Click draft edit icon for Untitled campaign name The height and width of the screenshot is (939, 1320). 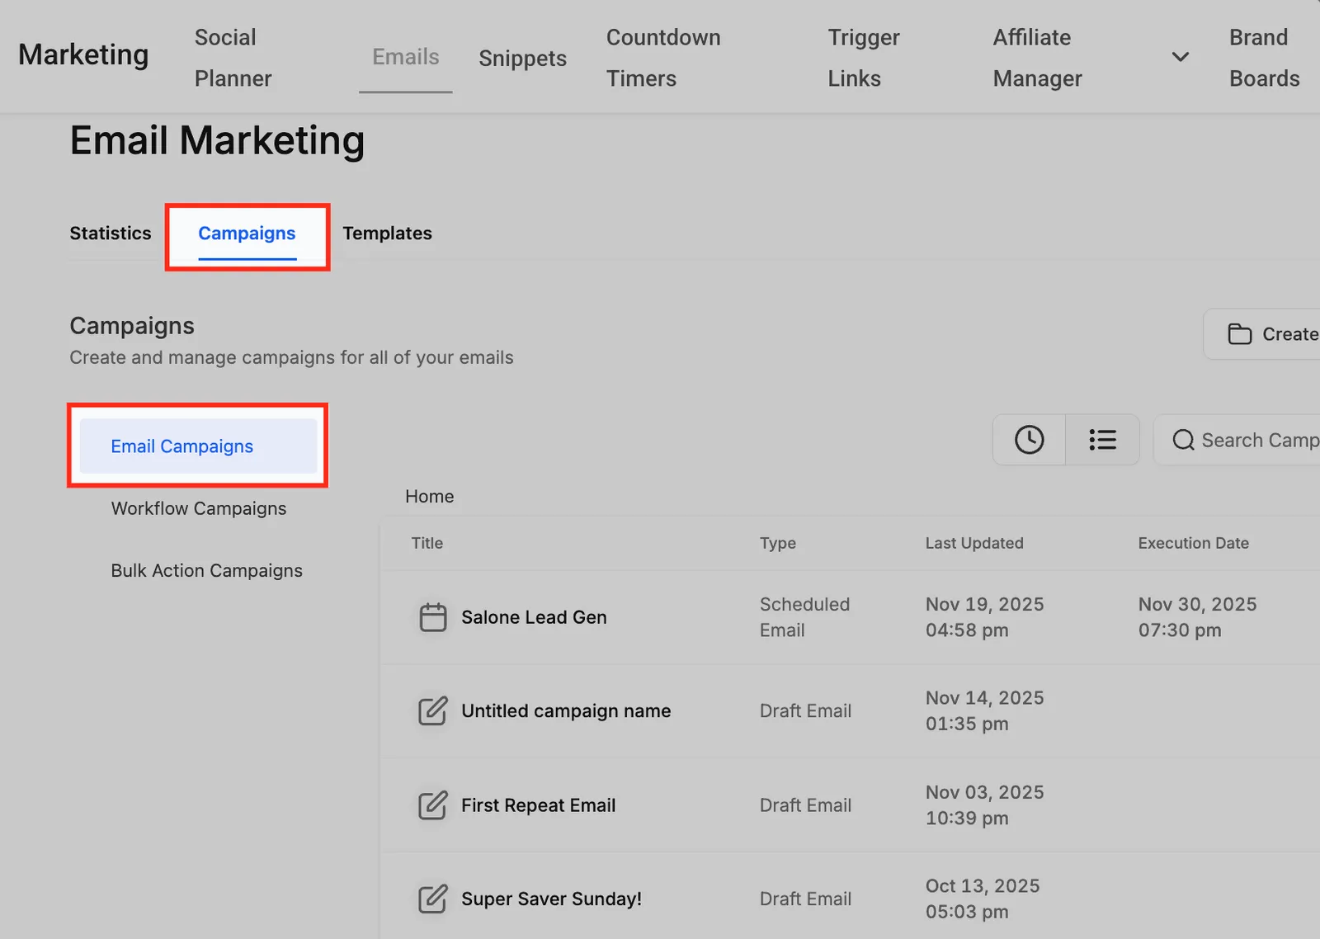coord(433,710)
